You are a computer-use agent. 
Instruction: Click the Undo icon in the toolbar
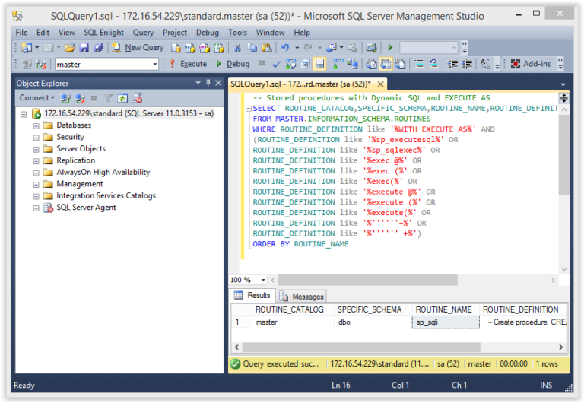tap(285, 48)
